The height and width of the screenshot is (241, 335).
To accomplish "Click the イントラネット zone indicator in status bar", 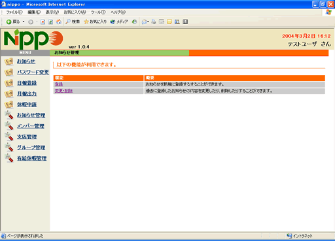I will (300, 236).
